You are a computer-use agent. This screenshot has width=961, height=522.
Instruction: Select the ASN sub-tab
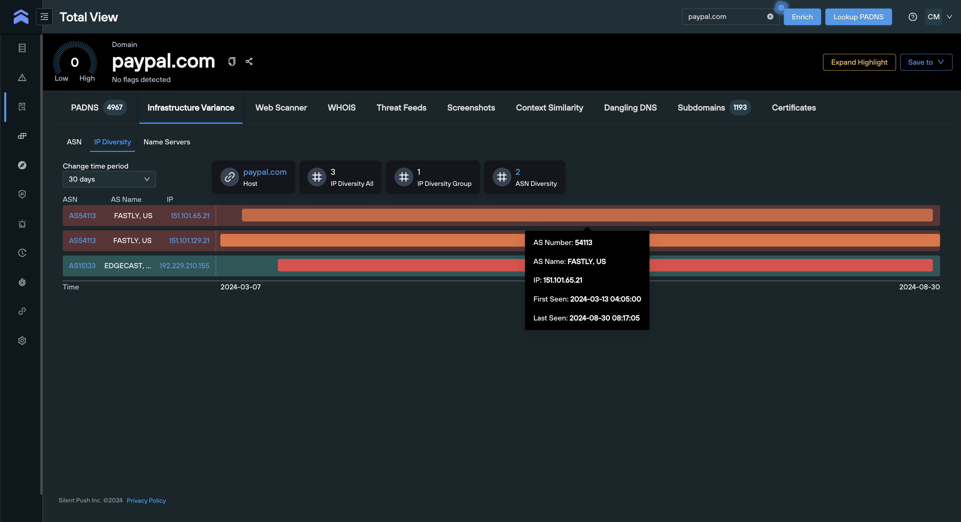click(74, 142)
